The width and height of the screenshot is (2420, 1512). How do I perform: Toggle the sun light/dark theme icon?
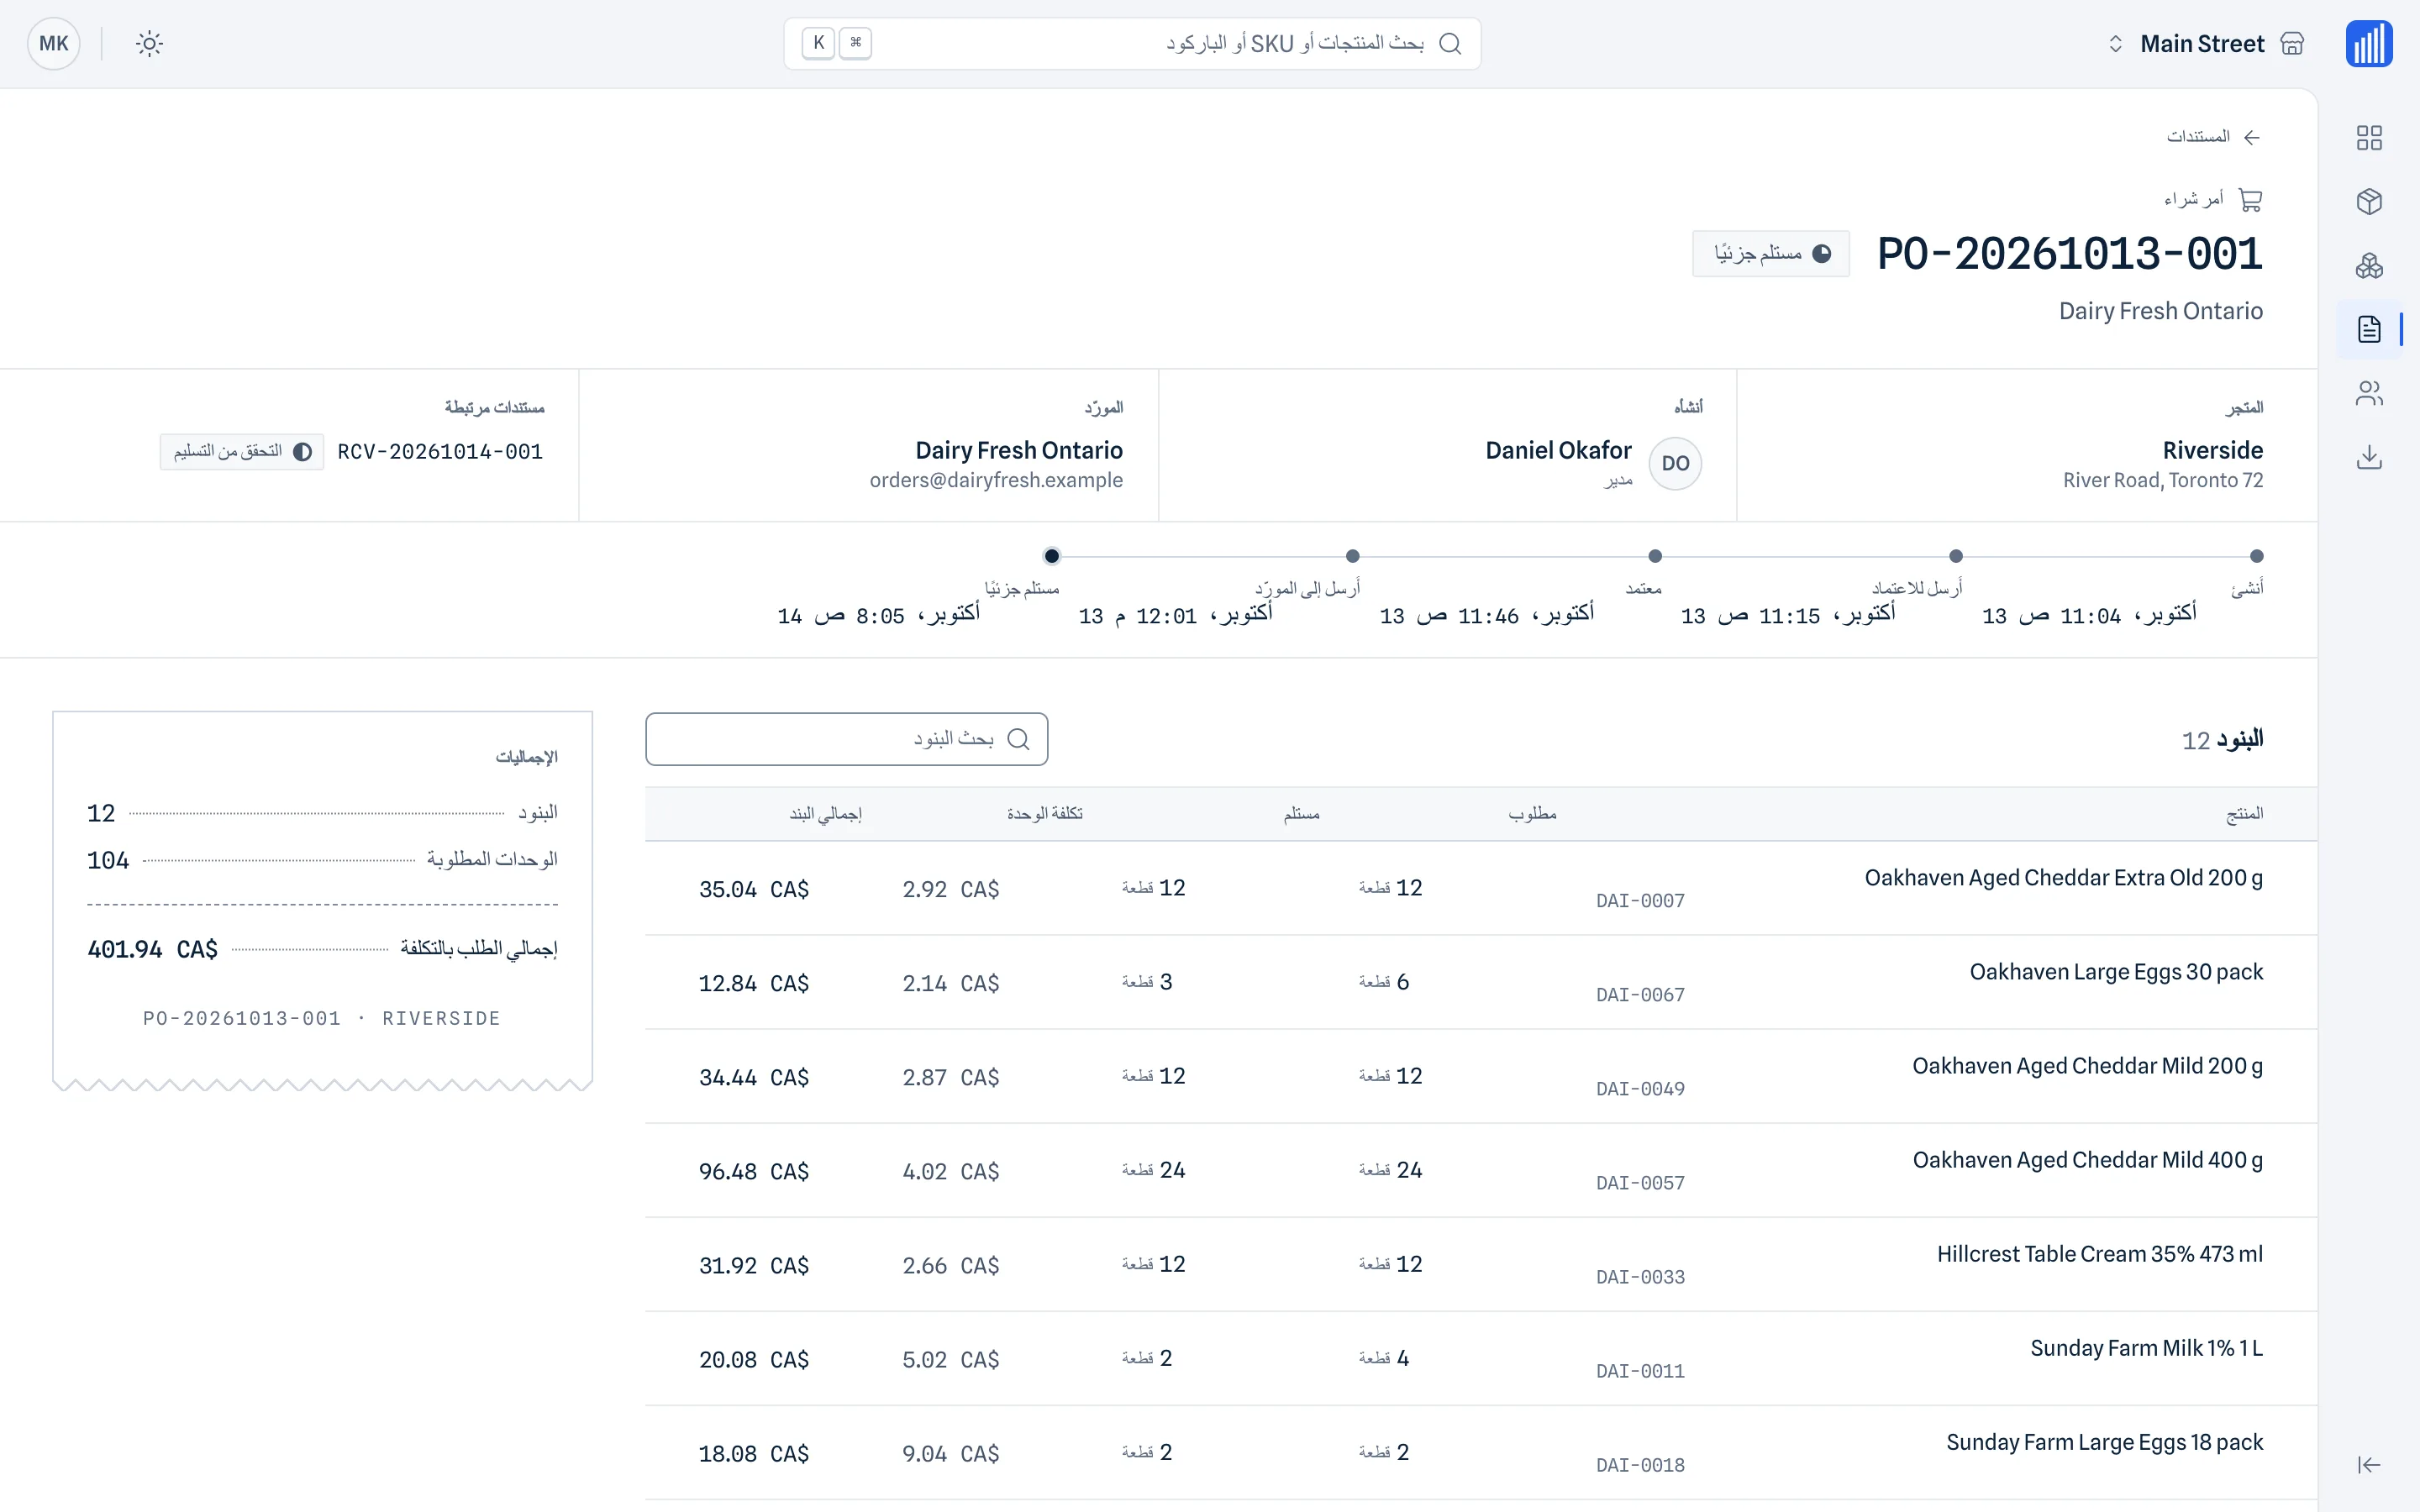click(x=149, y=44)
